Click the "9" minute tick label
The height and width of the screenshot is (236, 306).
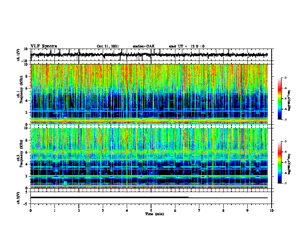(x=247, y=211)
